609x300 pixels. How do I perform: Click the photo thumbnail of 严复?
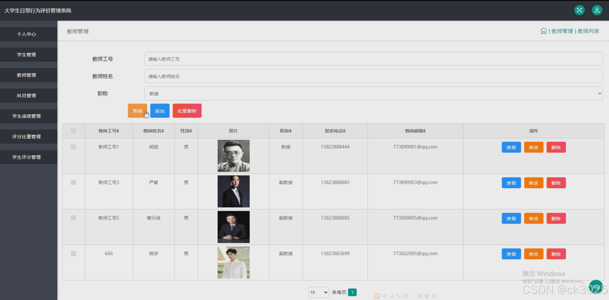pyautogui.click(x=233, y=191)
